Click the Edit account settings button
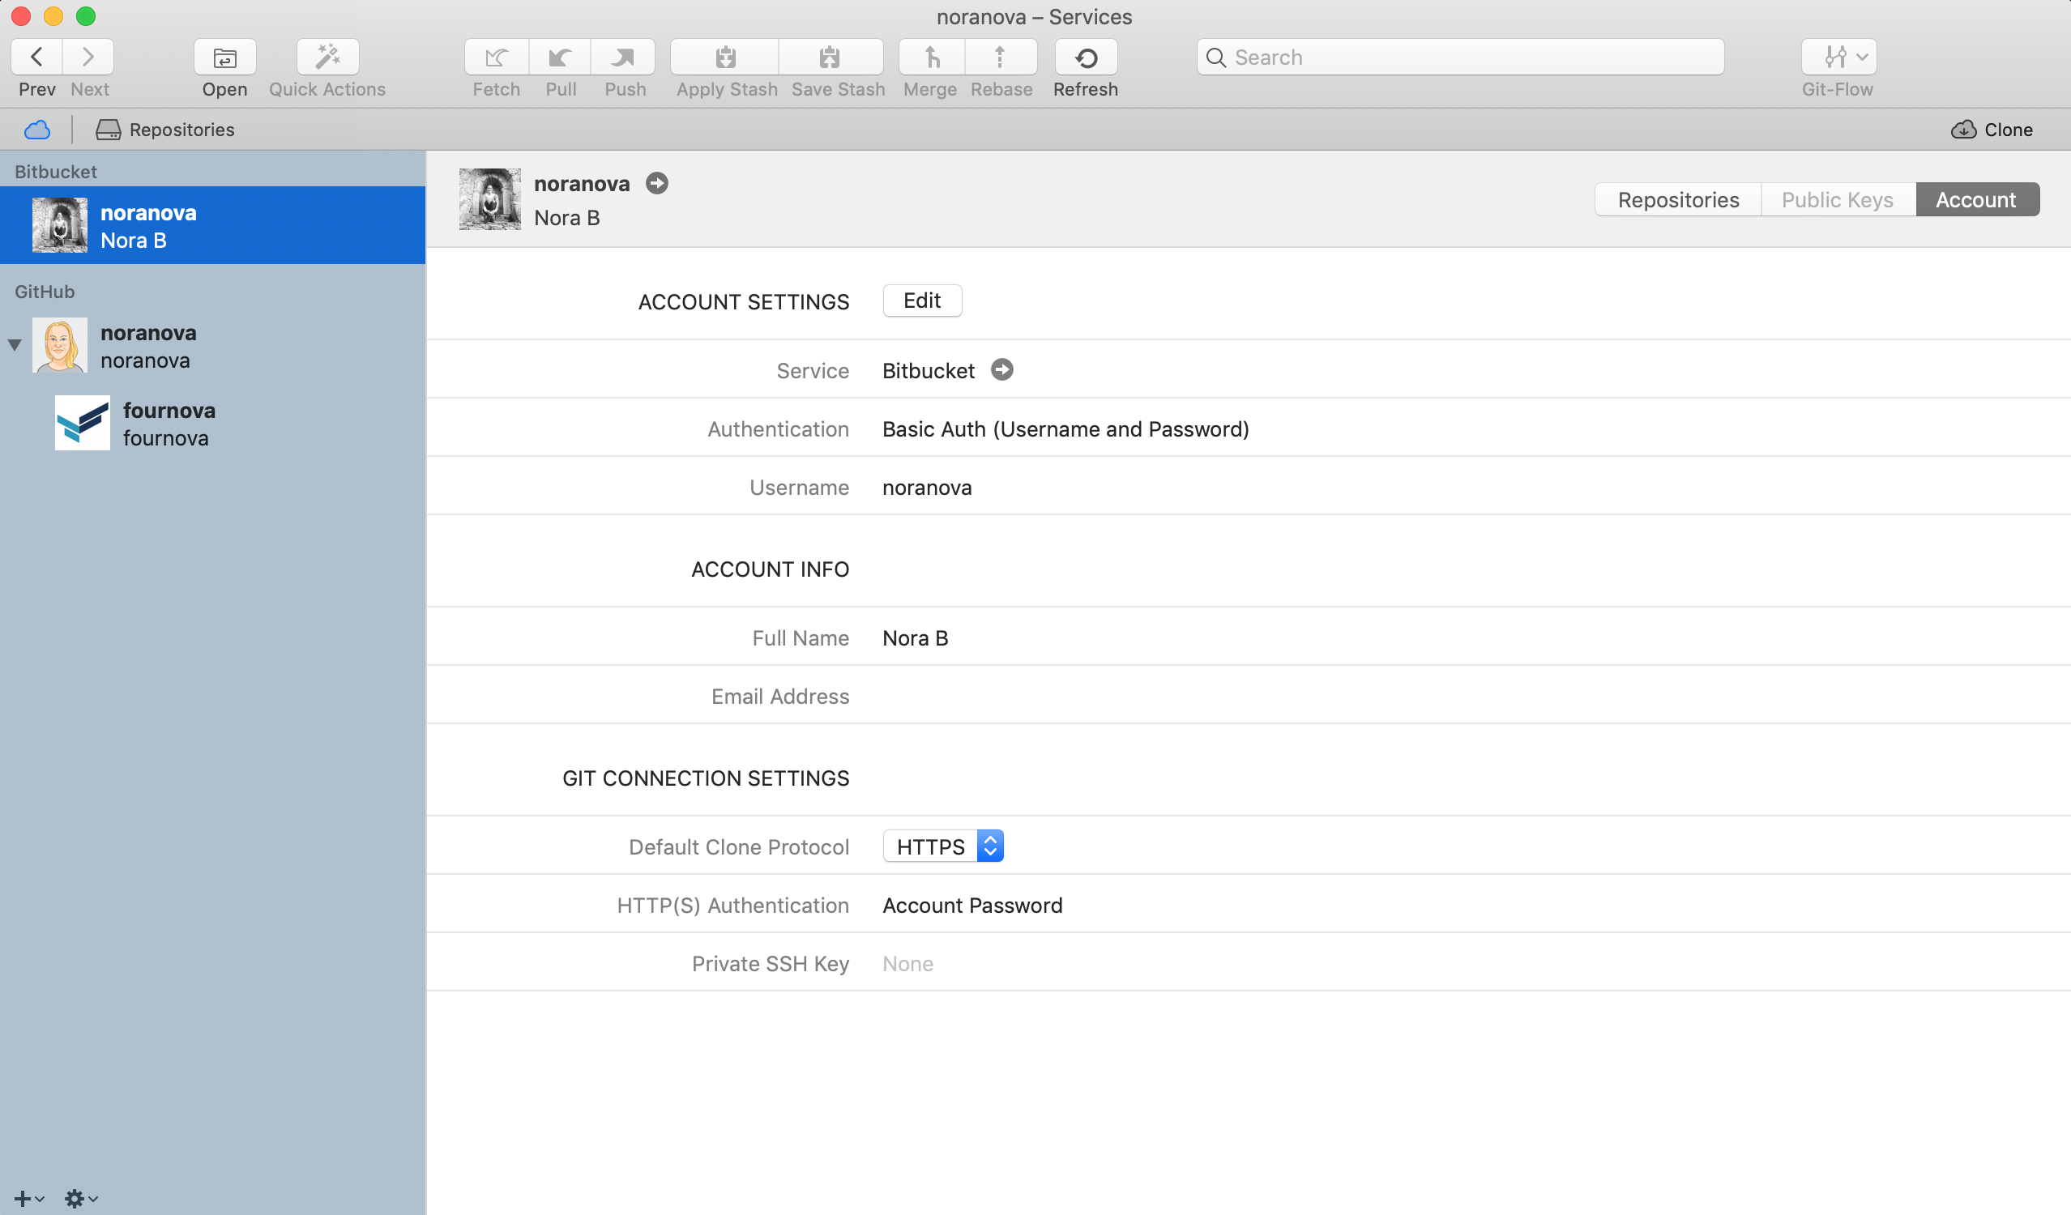 tap(921, 301)
